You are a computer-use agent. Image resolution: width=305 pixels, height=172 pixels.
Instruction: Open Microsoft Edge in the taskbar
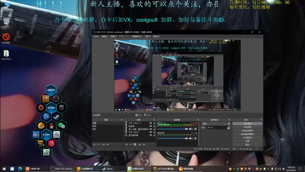coord(20,169)
